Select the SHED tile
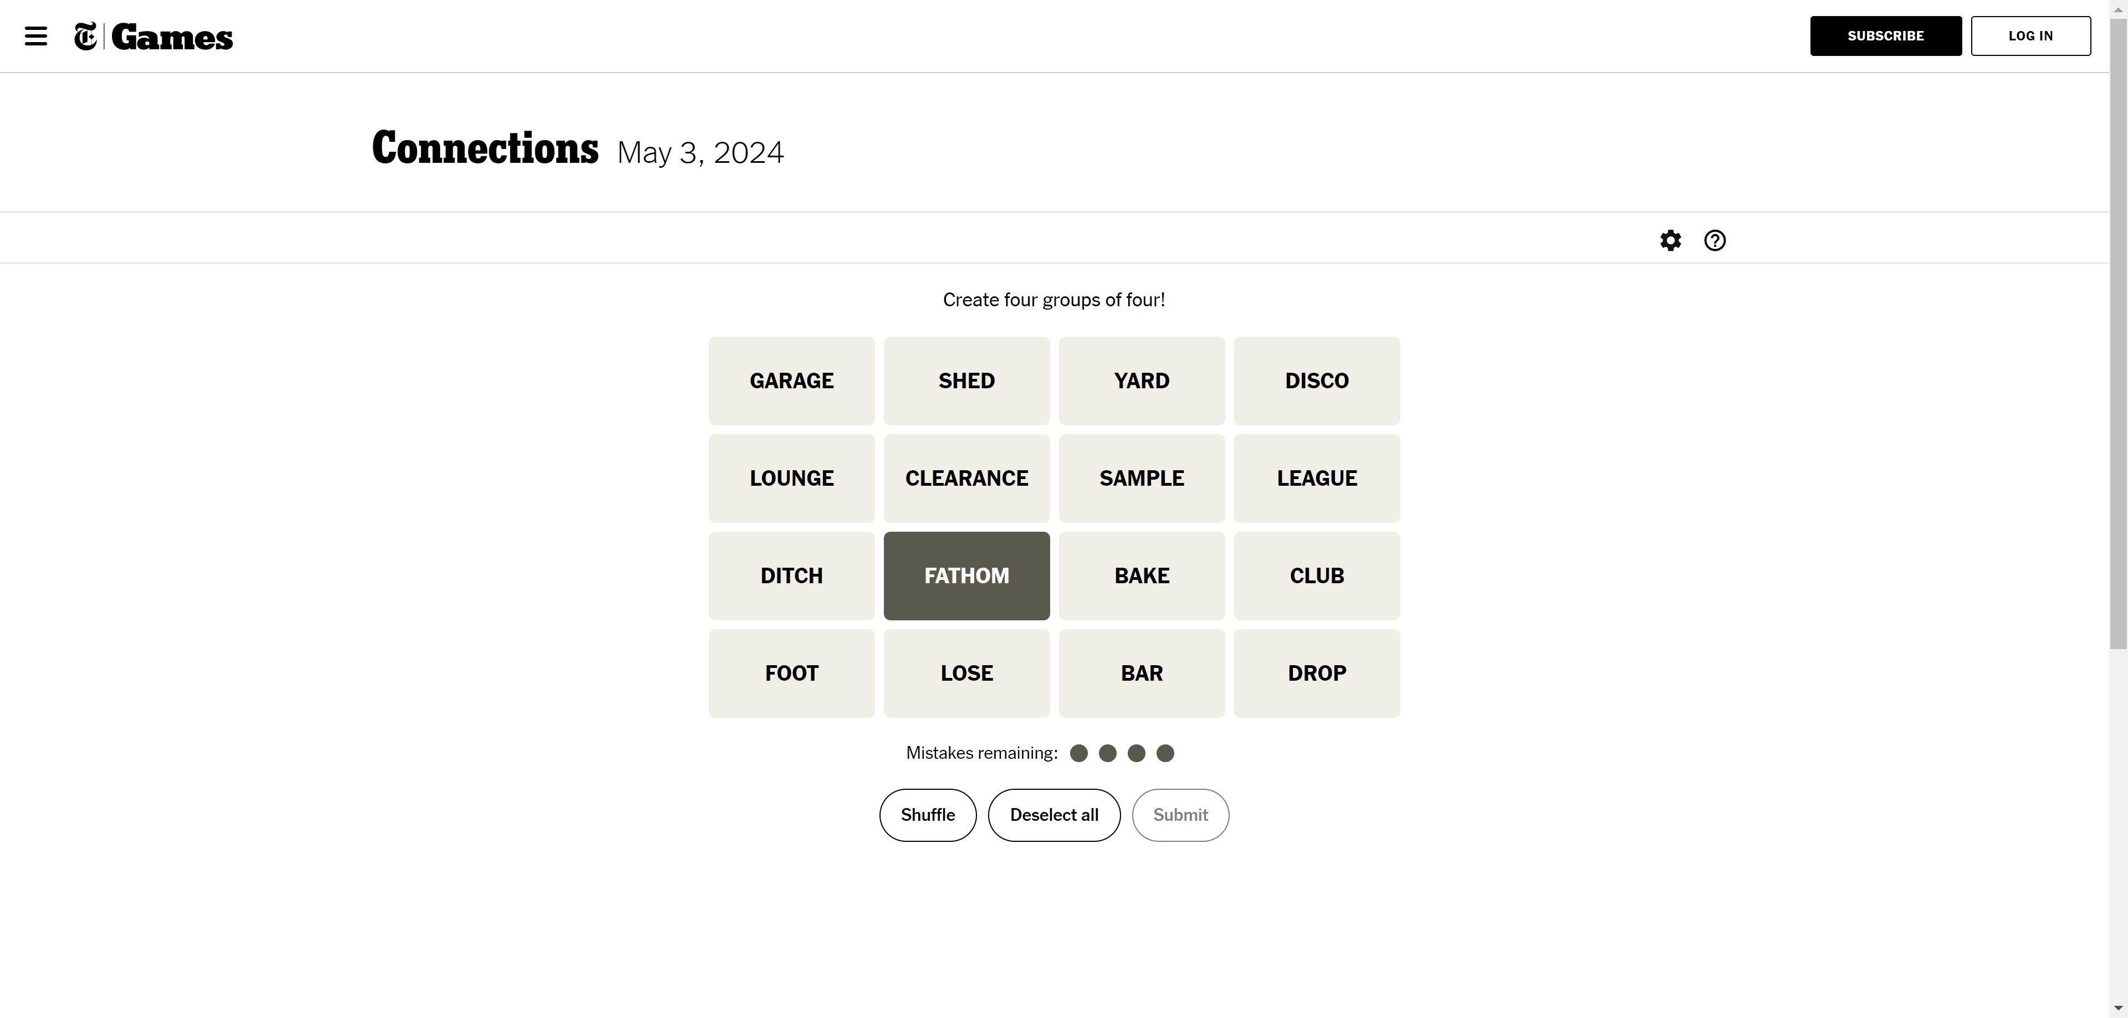 966,381
